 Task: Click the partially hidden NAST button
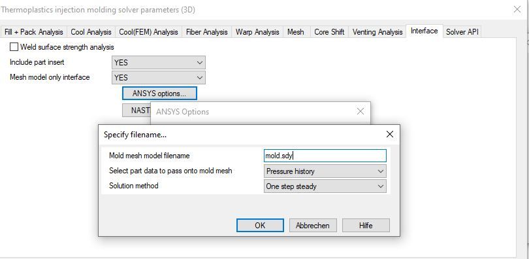136,111
